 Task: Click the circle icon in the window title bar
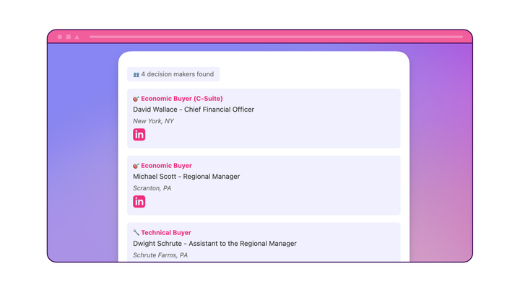60,37
